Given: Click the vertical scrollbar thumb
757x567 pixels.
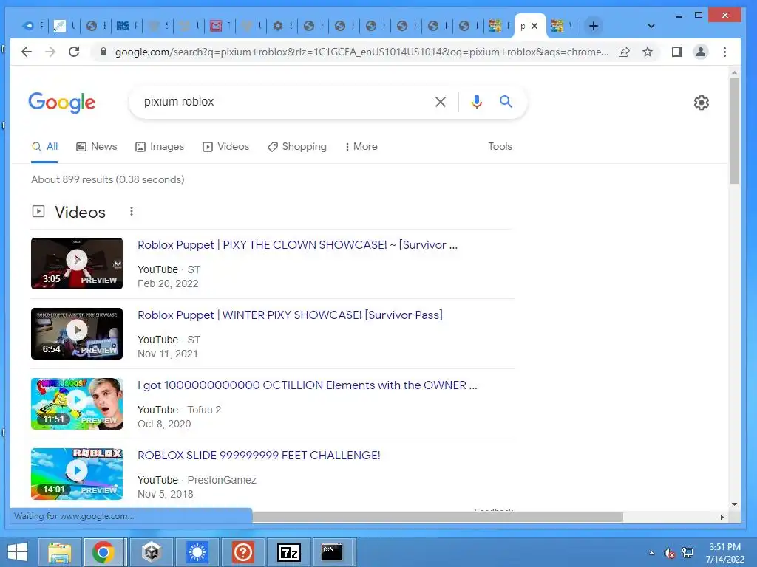Looking at the screenshot, I should click(734, 131).
